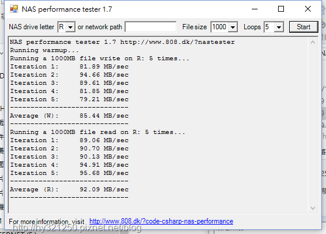Open the code-csharp-nas-performance link
The height and width of the screenshot is (234, 326).
point(161,221)
